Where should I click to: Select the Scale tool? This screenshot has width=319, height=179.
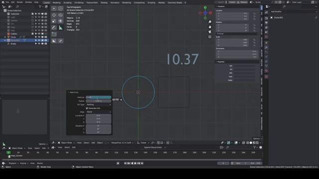(x=54, y=21)
